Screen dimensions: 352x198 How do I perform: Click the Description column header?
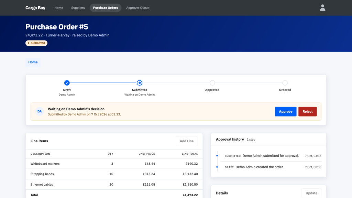tap(40, 154)
